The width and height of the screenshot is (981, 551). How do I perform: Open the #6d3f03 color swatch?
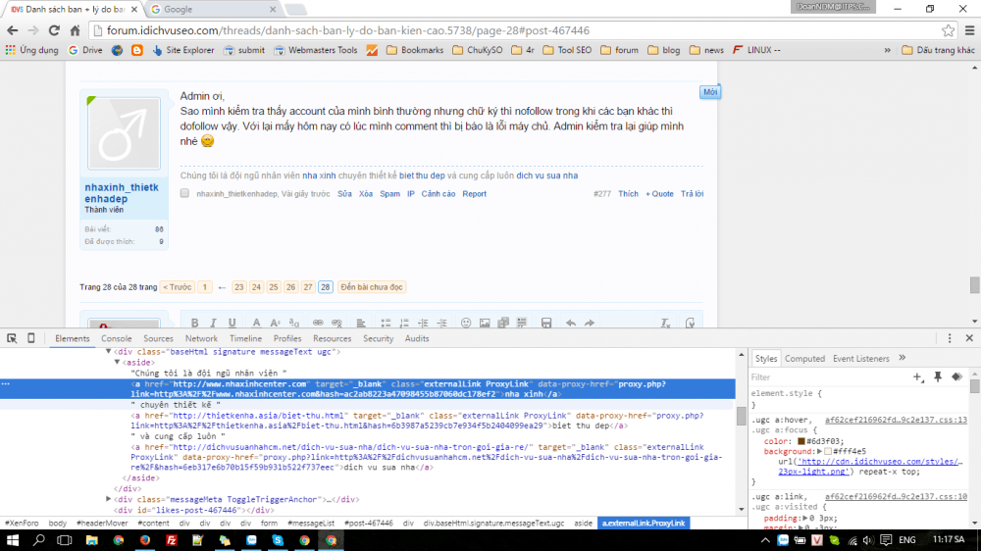(x=800, y=441)
